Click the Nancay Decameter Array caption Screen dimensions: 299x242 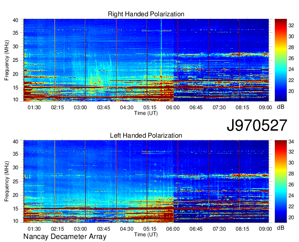coord(65,237)
